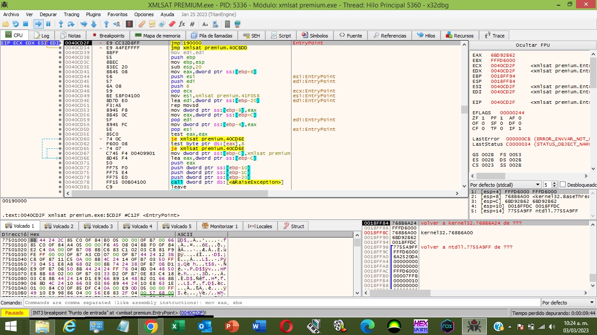Click the Execute till return icon
Screen dimensions: 597x335
pyautogui.click(x=106, y=24)
